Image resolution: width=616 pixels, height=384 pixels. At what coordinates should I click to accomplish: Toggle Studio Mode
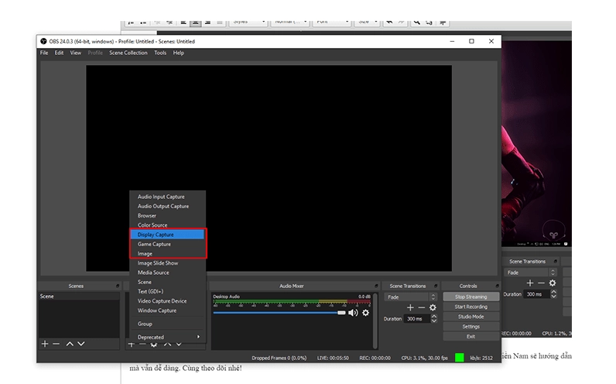tap(471, 317)
